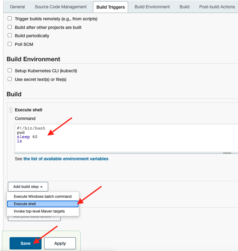Enable Trigger builds remotely checkbox
Image resolution: width=238 pixels, height=251 pixels.
coord(10,18)
